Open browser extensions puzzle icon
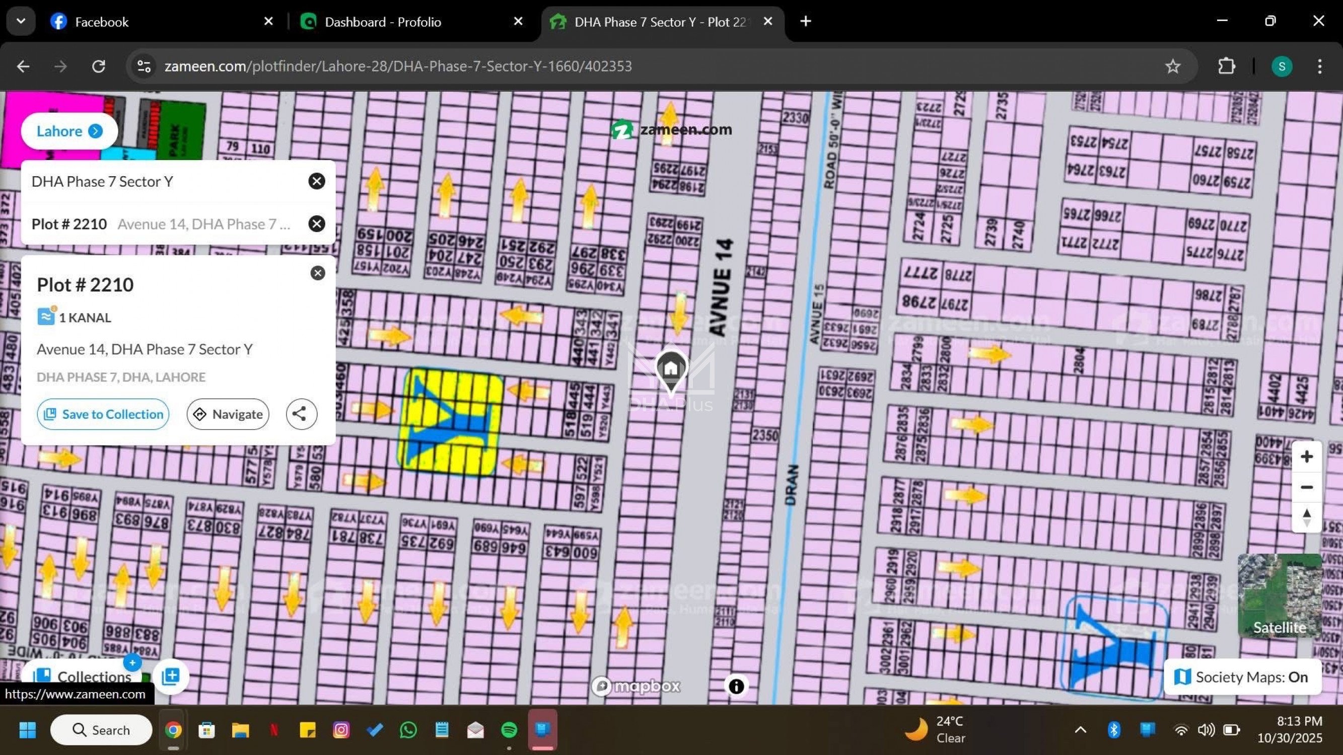Viewport: 1343px width, 755px height. pos(1226,66)
